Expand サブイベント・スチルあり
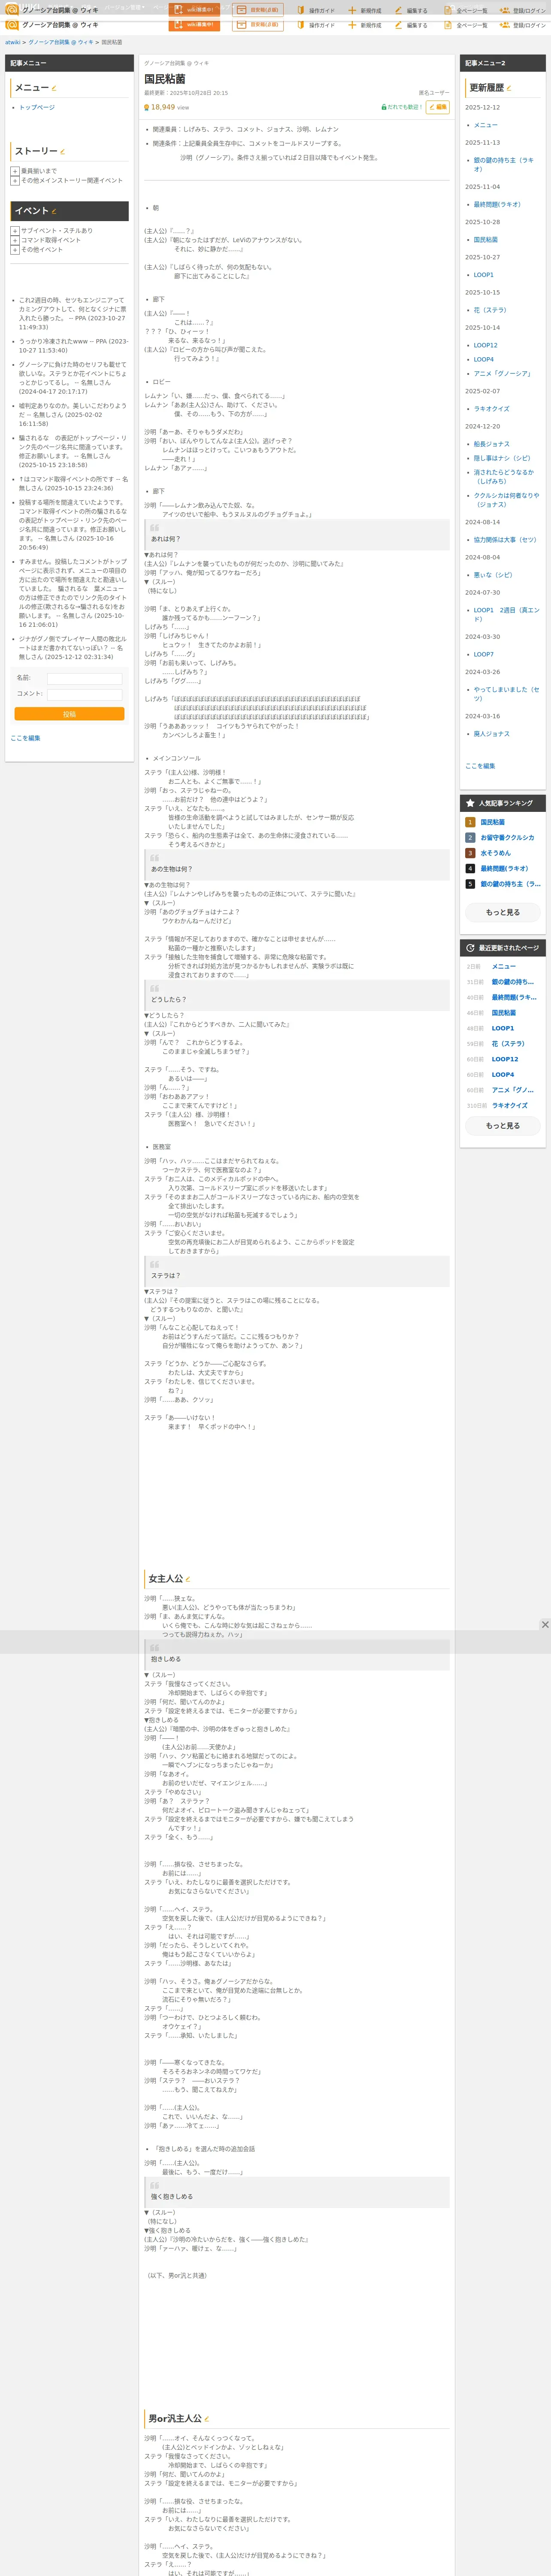 [15, 231]
